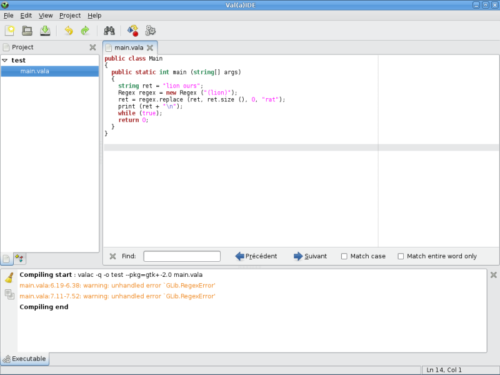Collapse the test project tree node
Viewport: 500px width, 375px height.
coord(5,60)
